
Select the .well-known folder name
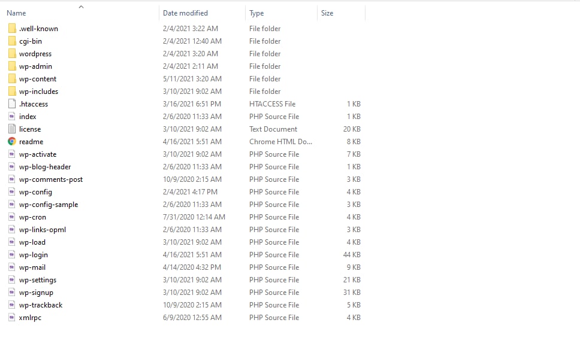(38, 29)
